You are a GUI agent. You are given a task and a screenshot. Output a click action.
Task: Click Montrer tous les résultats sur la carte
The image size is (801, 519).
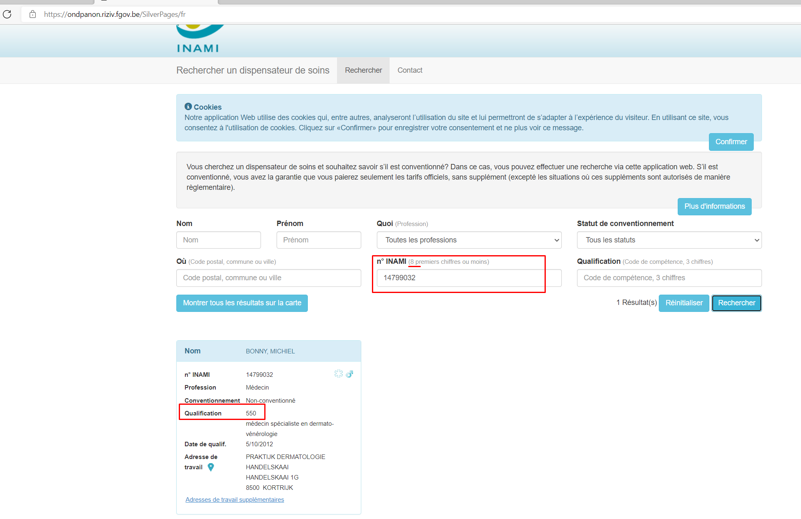[x=242, y=303]
